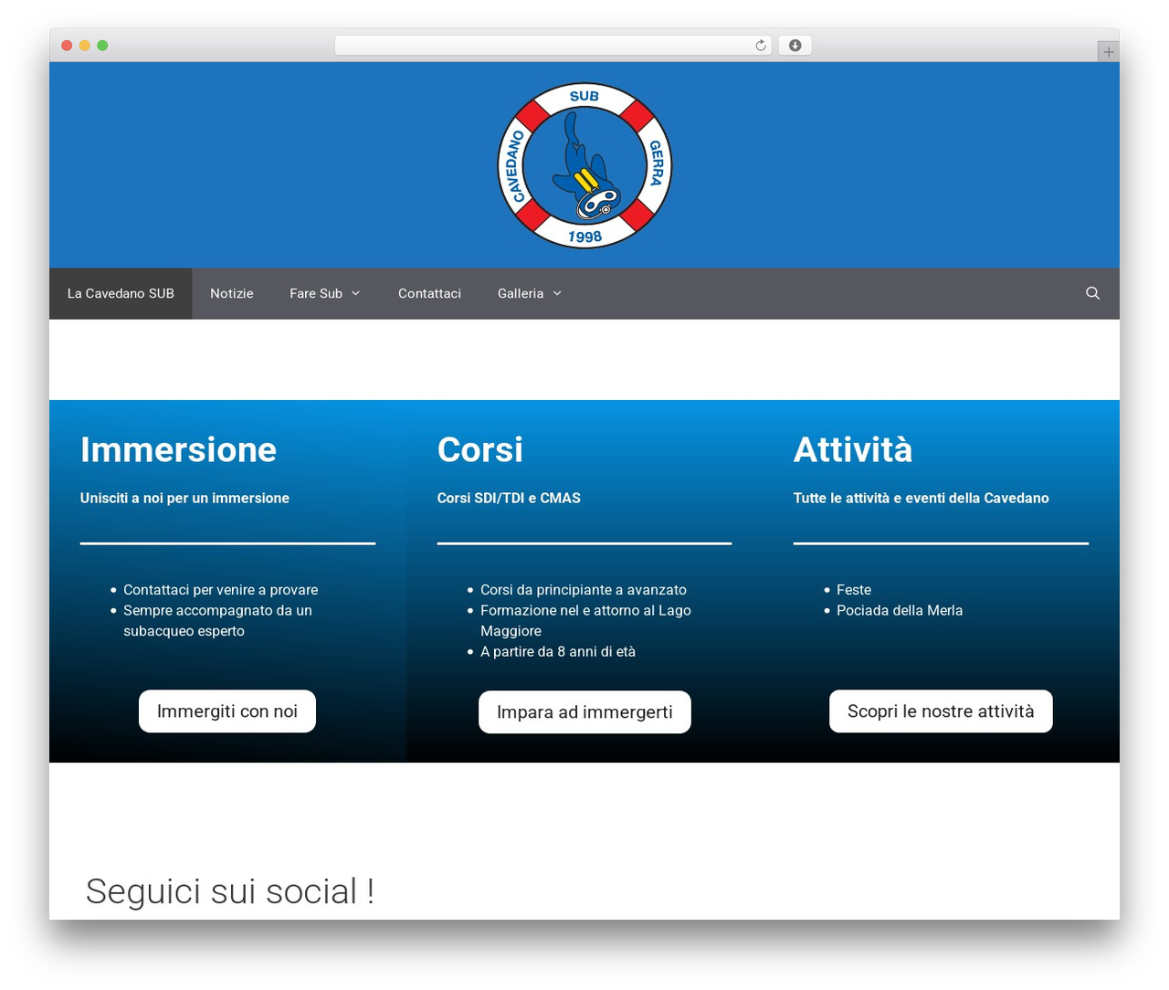Screen dimensions: 1169x990
Task: Expand the Fare Sub submenu chevron
Action: tap(356, 293)
